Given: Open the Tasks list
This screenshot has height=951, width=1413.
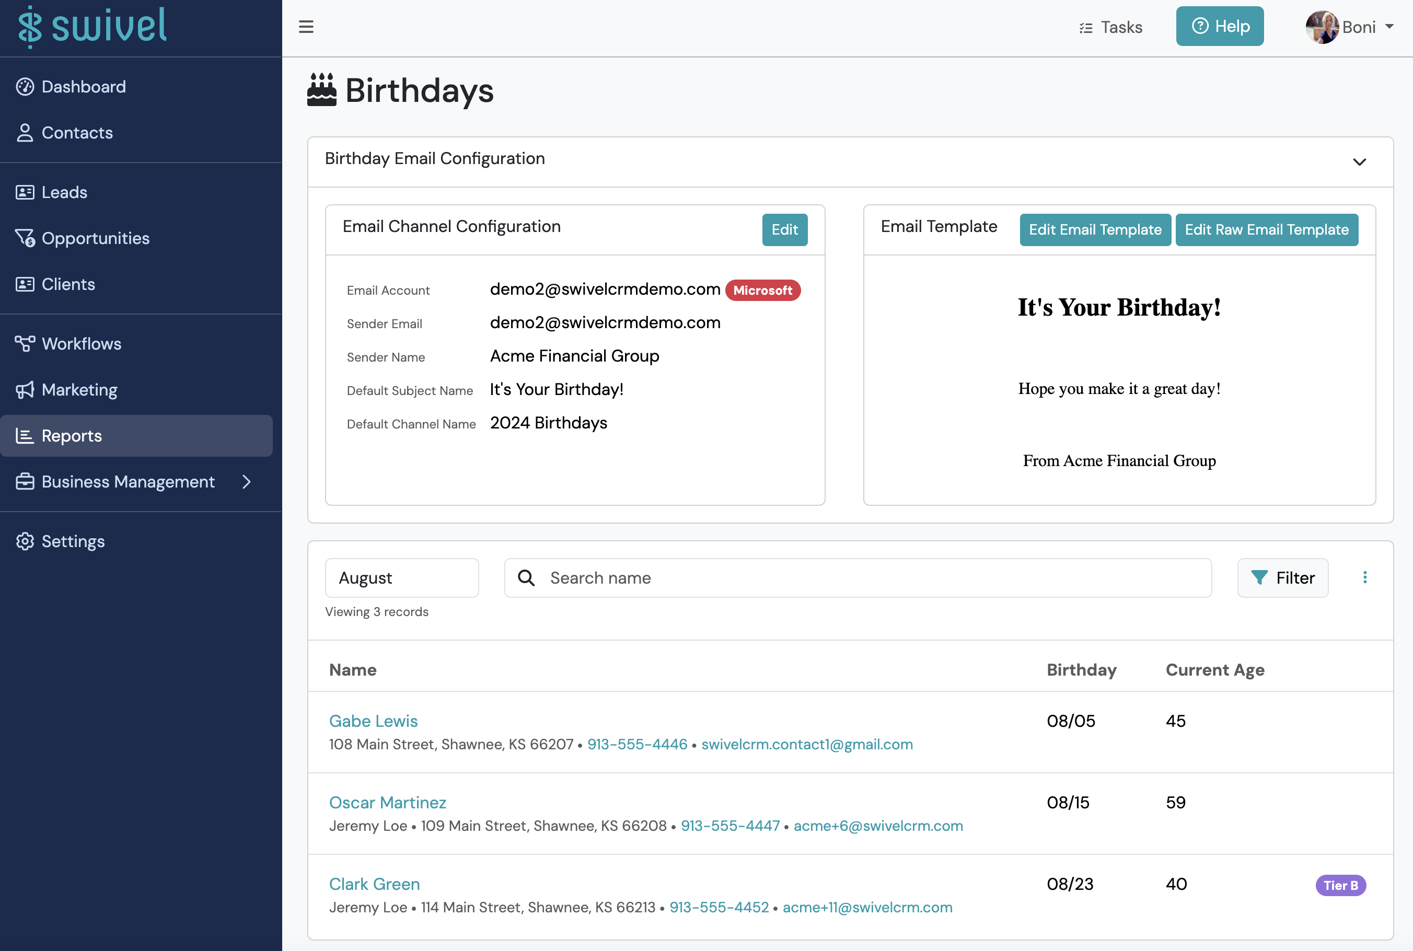Looking at the screenshot, I should click(x=1110, y=27).
